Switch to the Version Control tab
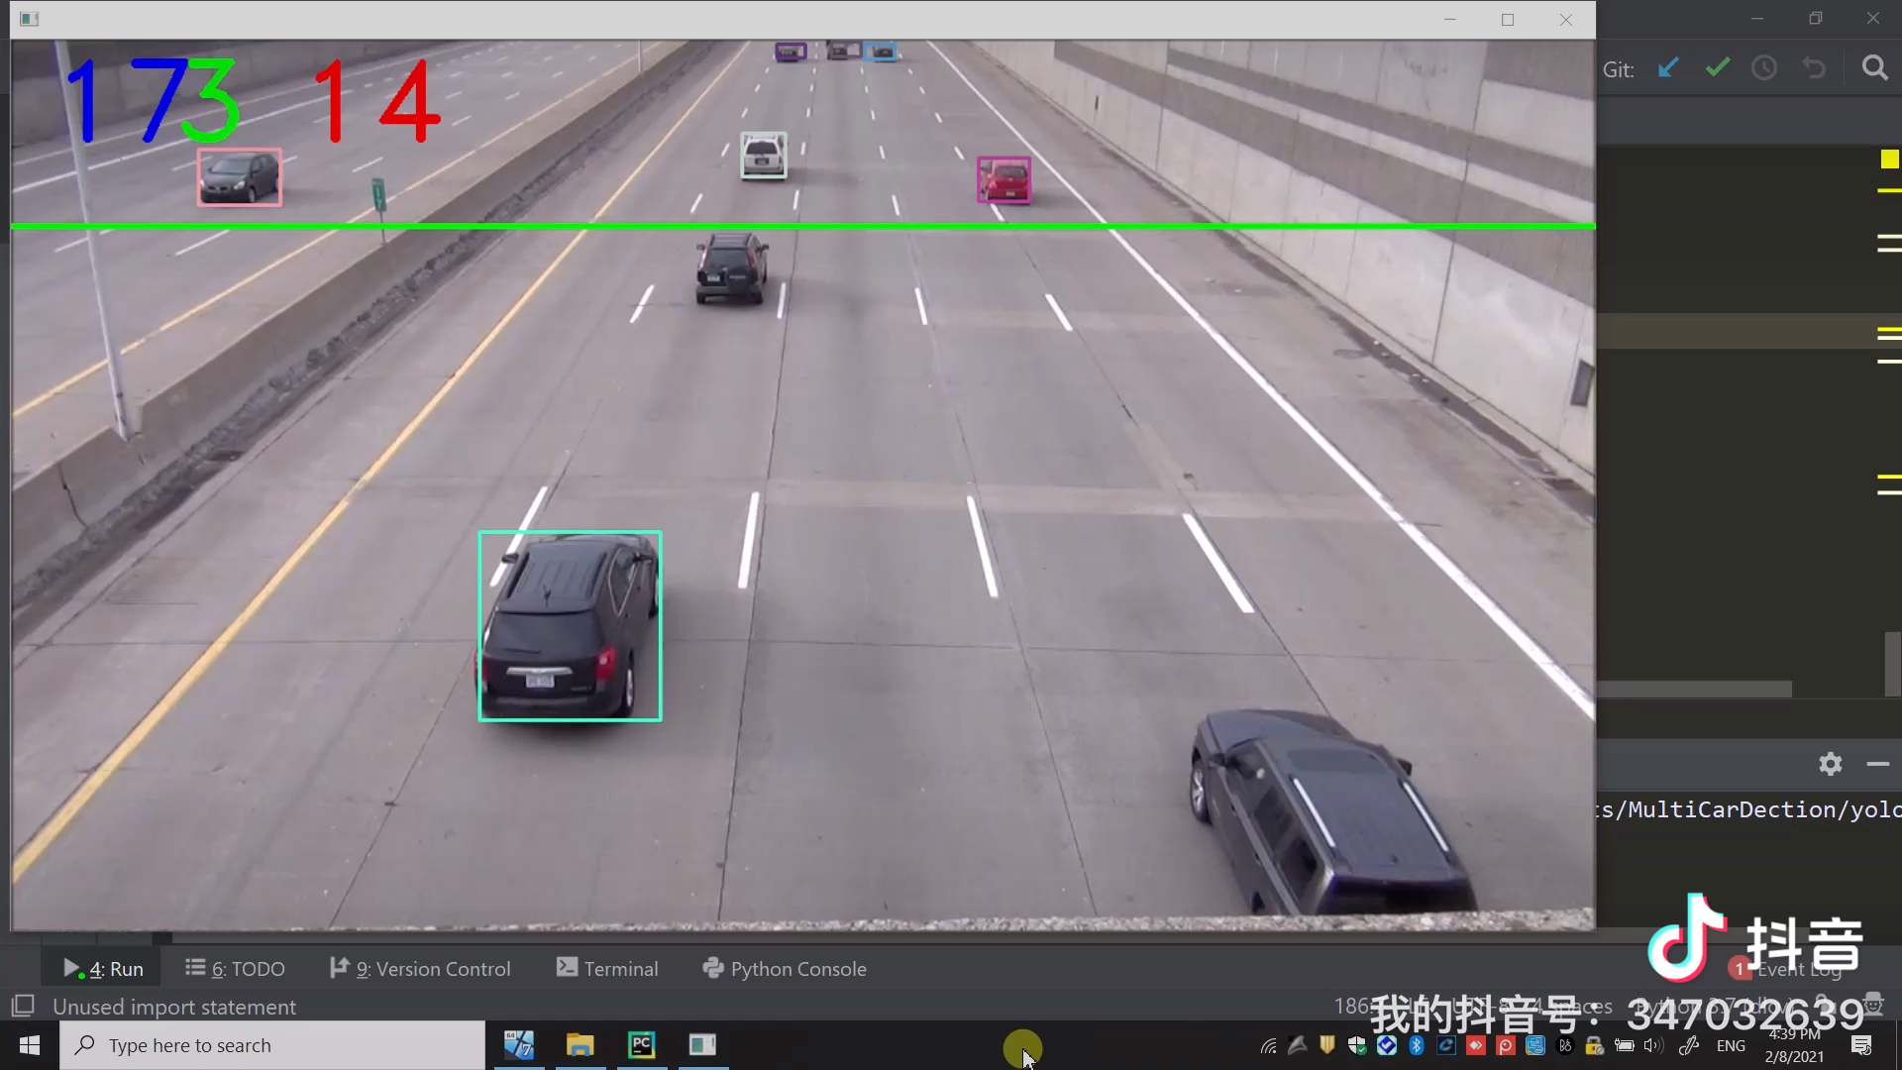1902x1070 pixels. (x=421, y=969)
